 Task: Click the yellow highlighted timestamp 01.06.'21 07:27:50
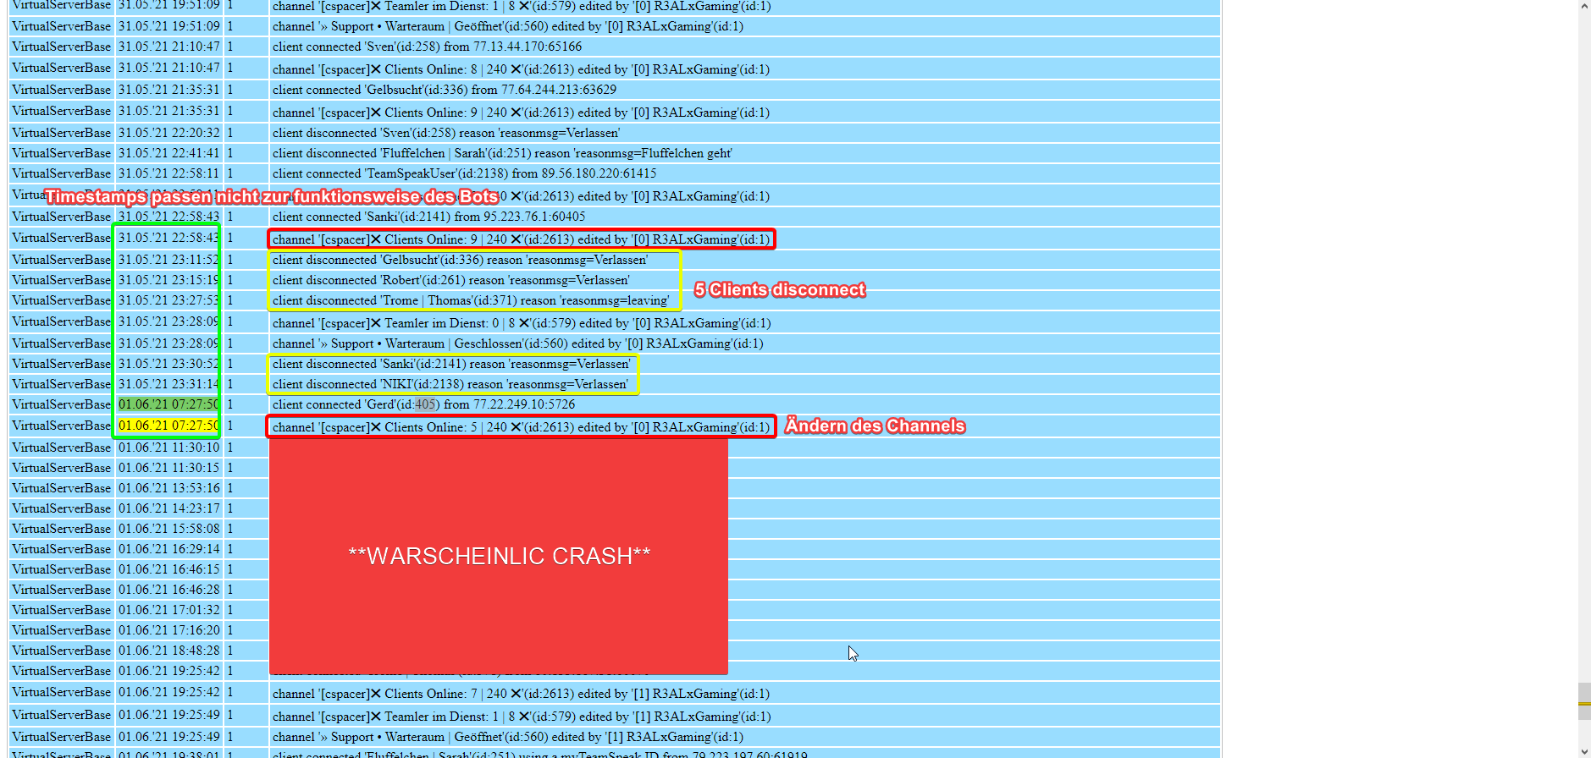pyautogui.click(x=168, y=426)
